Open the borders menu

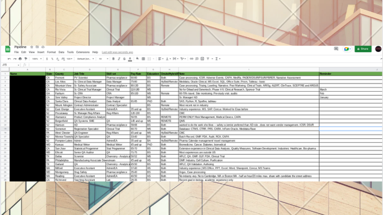tap(144, 59)
